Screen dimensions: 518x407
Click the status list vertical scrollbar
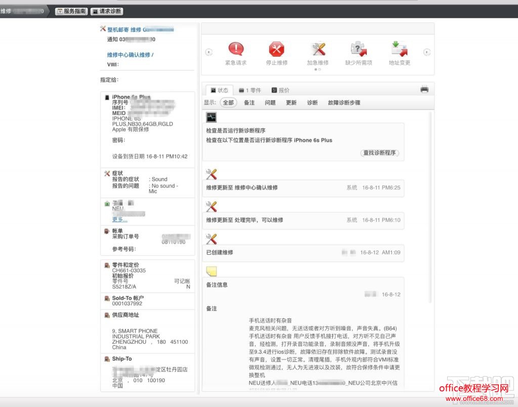coord(430,208)
